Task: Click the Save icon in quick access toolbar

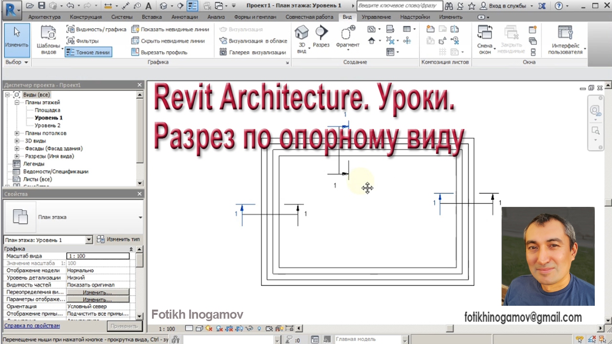Action: 42,6
